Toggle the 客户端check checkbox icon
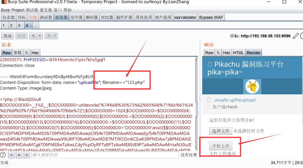 pyautogui.click(x=208, y=107)
